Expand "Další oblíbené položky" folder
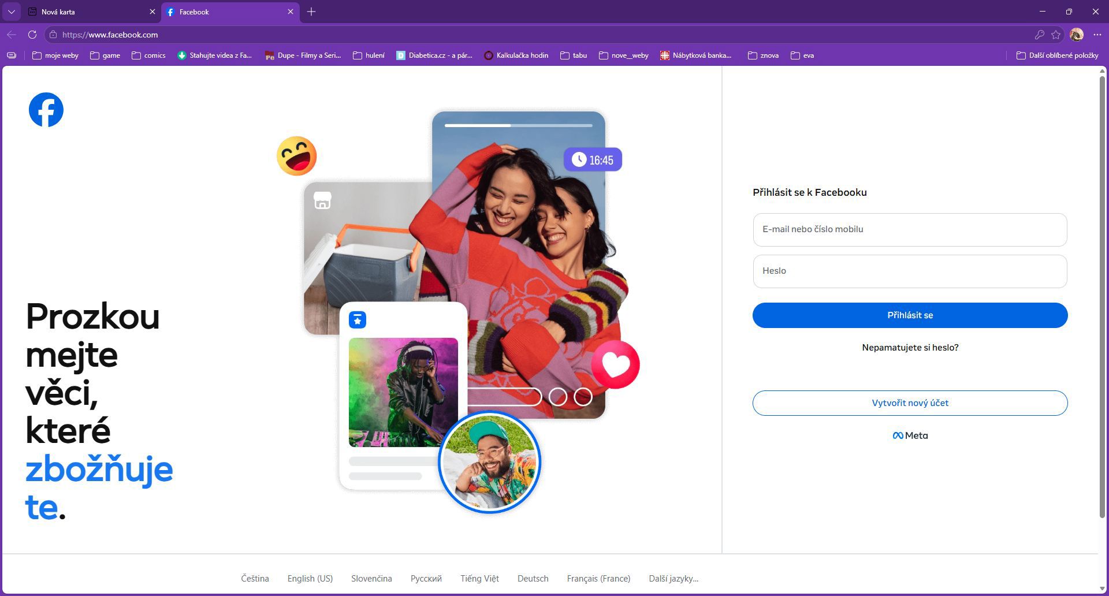The width and height of the screenshot is (1109, 596). (x=1057, y=55)
